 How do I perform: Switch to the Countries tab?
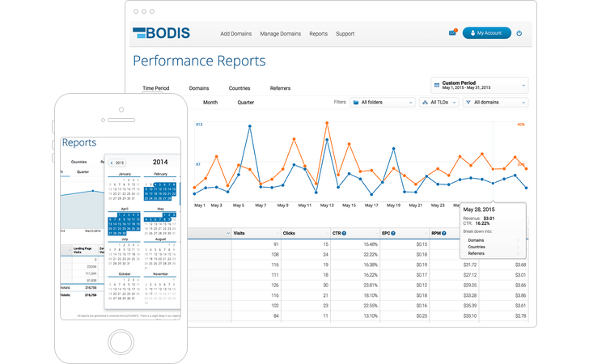click(x=239, y=88)
